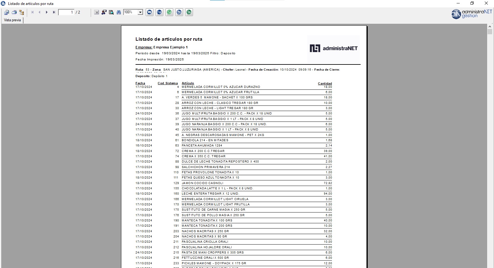Image resolution: width=494 pixels, height=268 pixels.
Task: Click DULCE DE LECHE TONADITA REPOSTERO row
Action: pyautogui.click(x=234, y=162)
